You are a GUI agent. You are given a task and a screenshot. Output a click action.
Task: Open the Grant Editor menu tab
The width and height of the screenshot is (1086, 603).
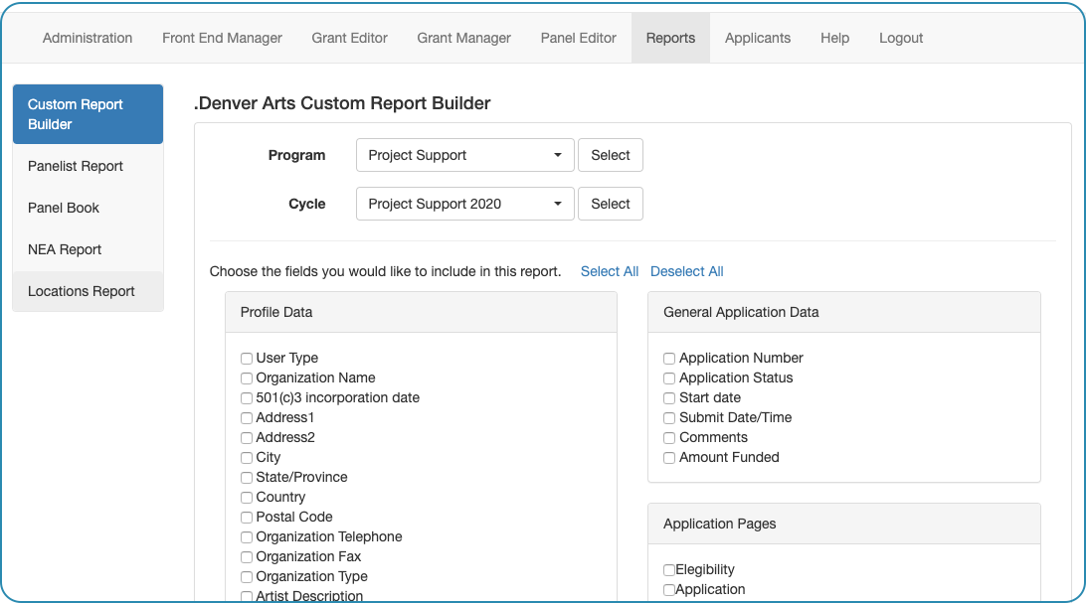pyautogui.click(x=349, y=38)
